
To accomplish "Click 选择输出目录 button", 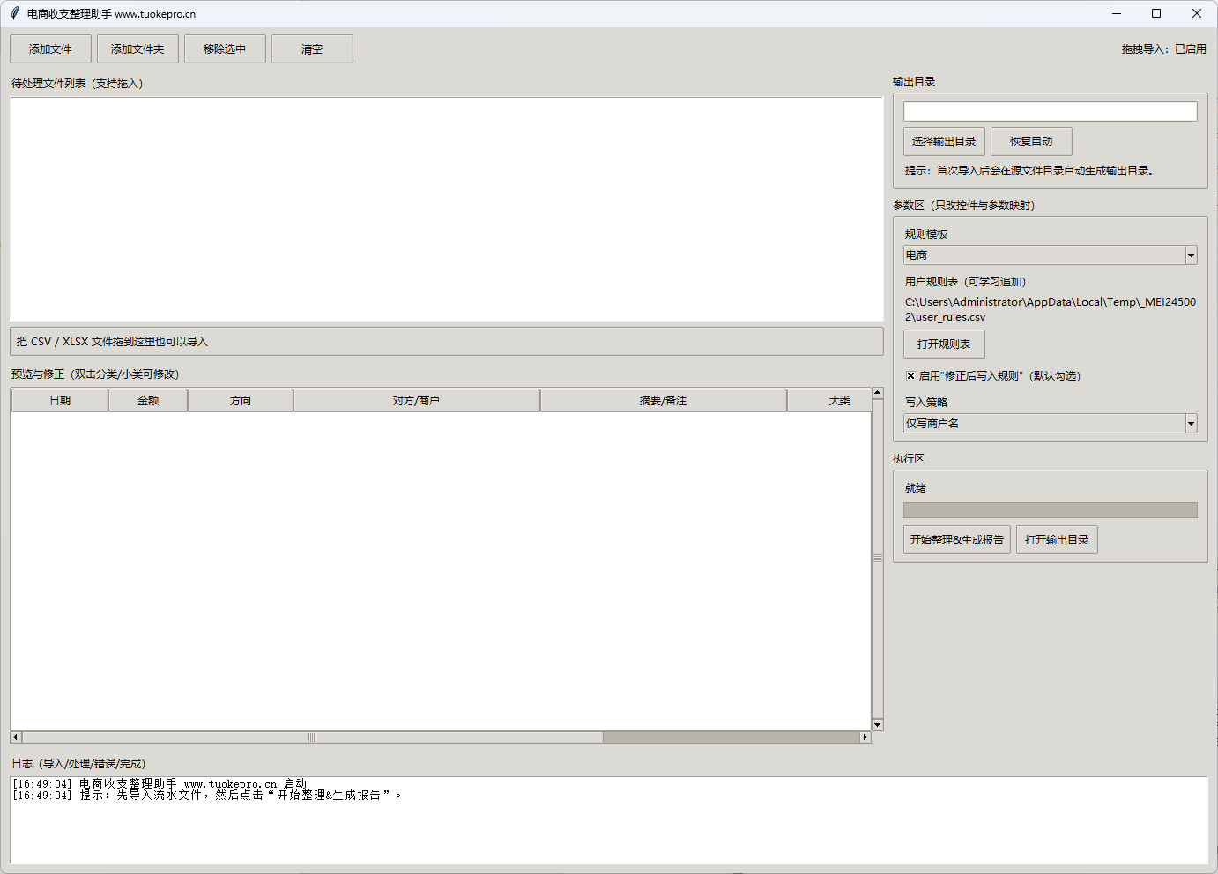I will tap(944, 142).
